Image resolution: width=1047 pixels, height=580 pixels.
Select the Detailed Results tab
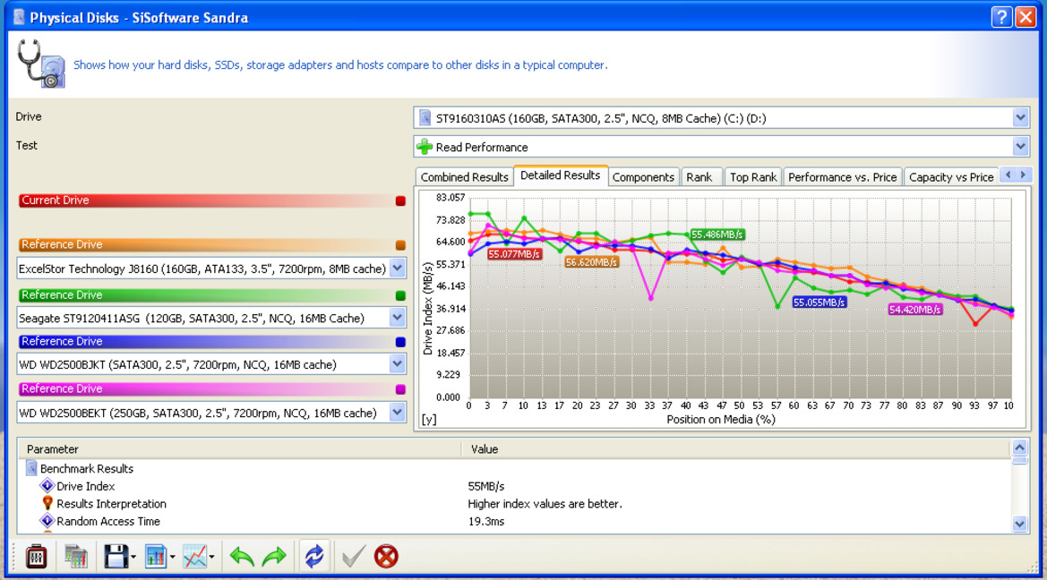(561, 175)
